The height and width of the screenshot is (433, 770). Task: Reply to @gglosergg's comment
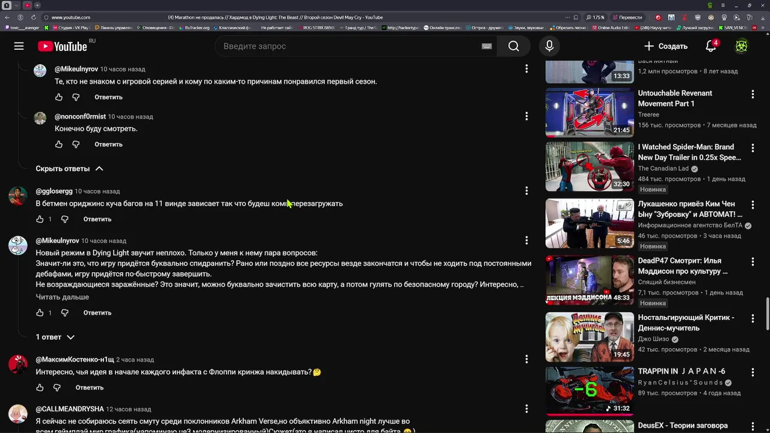(97, 219)
